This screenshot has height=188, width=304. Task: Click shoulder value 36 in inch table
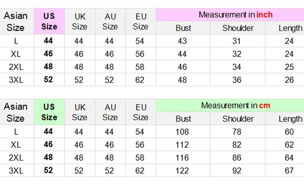[x=237, y=80]
